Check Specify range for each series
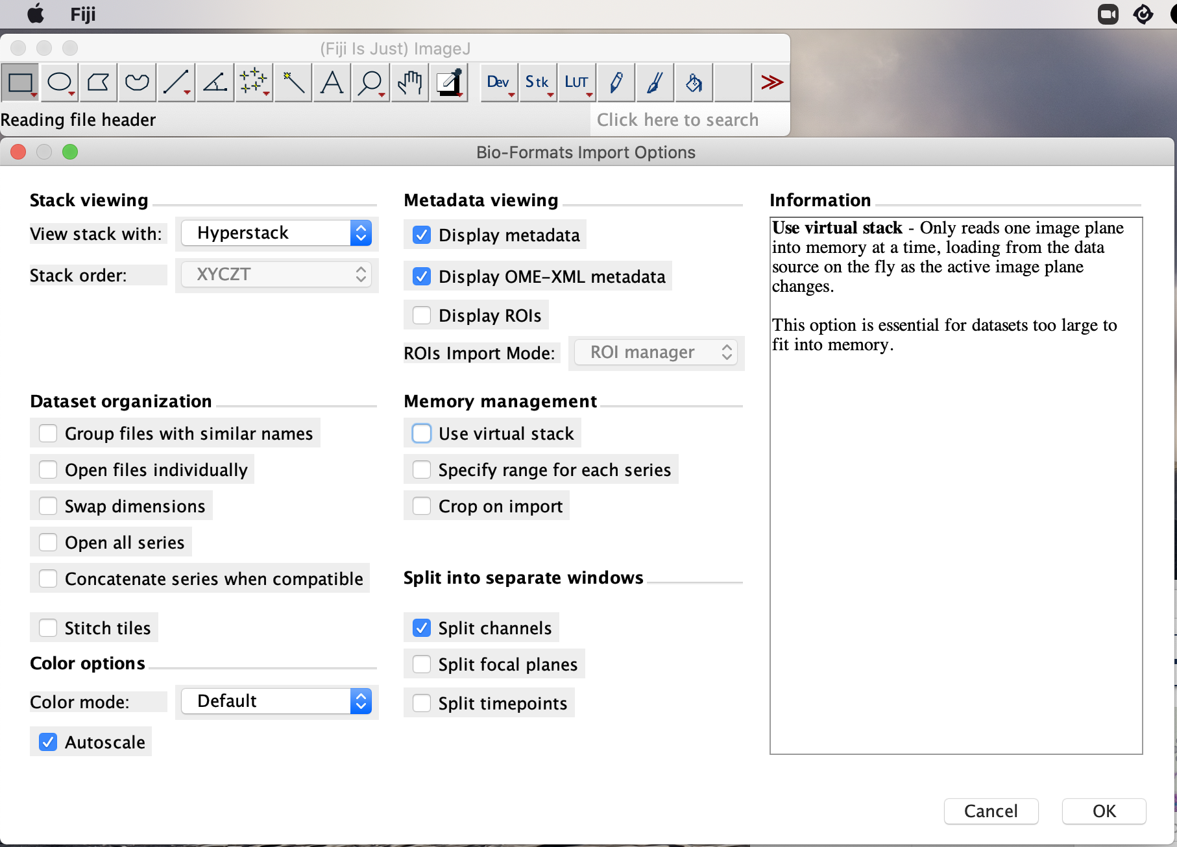Viewport: 1177px width, 847px height. coord(422,470)
